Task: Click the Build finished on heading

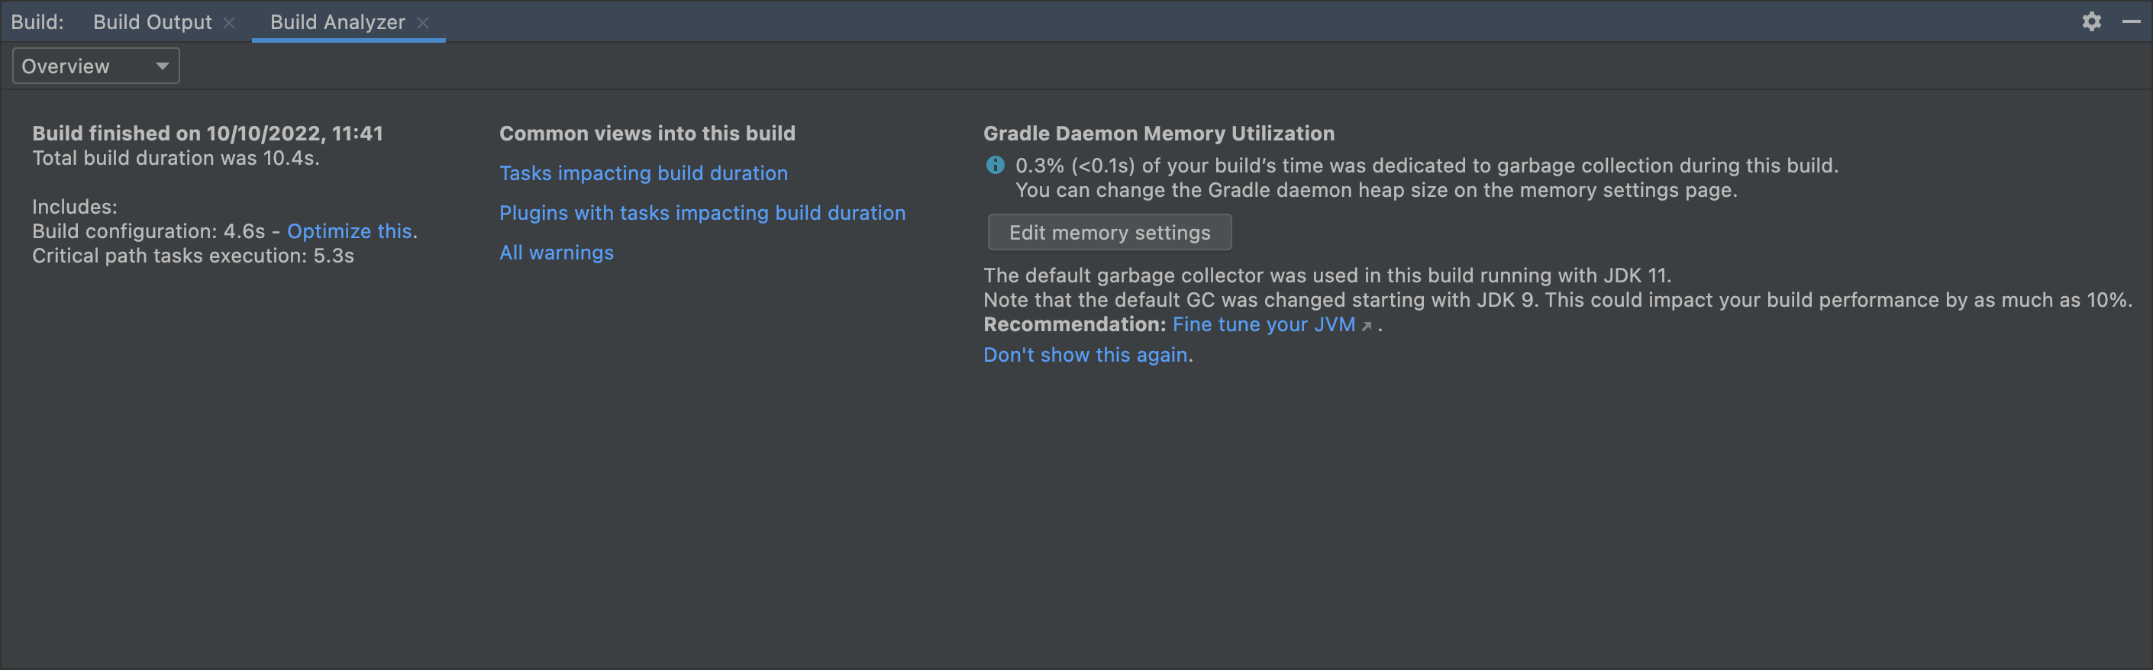Action: click(x=207, y=134)
